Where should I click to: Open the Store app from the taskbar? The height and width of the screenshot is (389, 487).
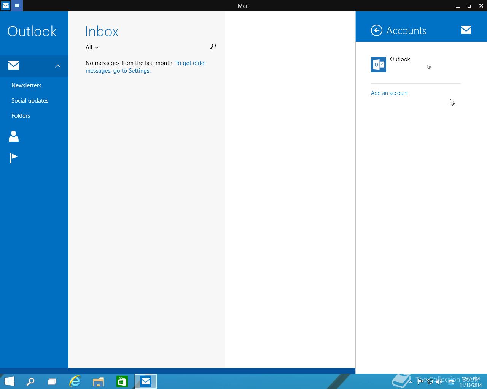(x=122, y=381)
